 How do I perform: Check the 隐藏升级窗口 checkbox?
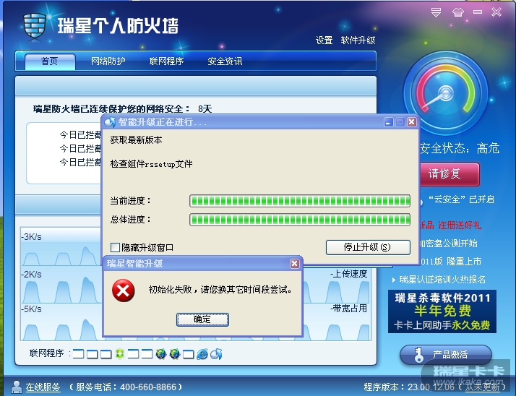115,247
